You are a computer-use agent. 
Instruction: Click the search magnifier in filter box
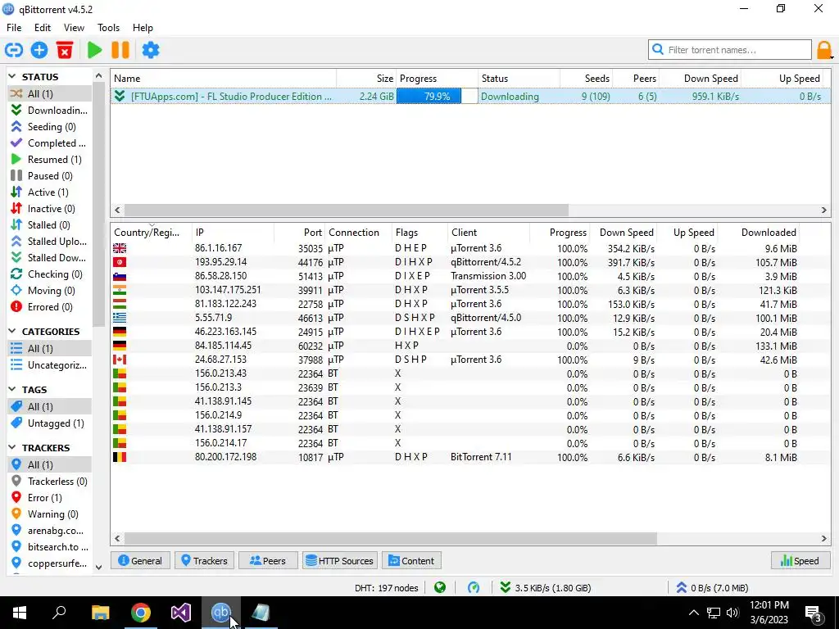click(658, 50)
